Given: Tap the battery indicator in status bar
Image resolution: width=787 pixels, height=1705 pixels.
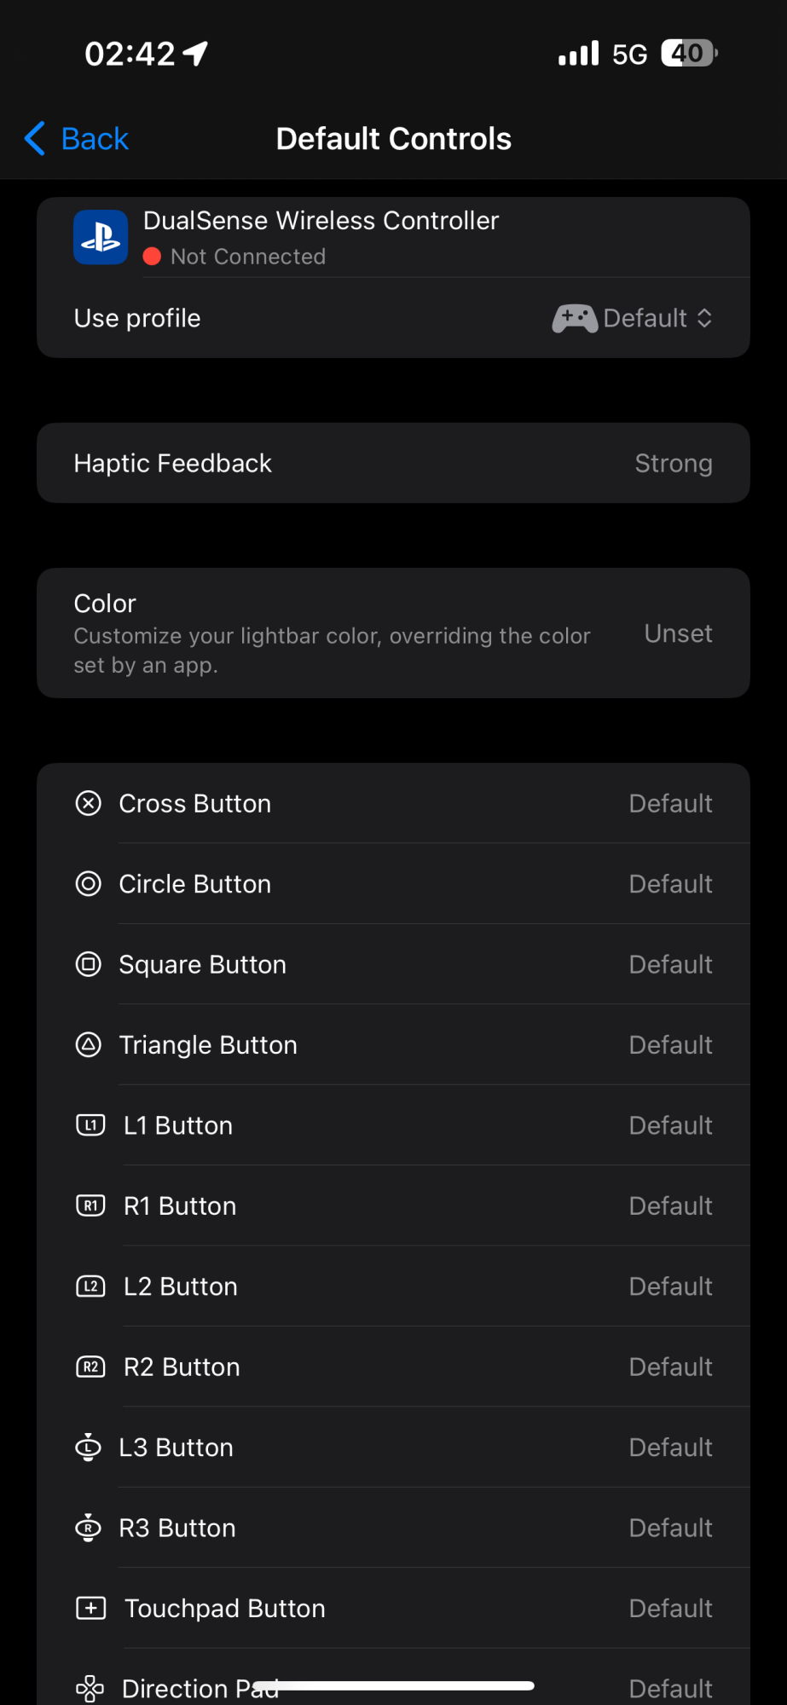Looking at the screenshot, I should pos(689,54).
